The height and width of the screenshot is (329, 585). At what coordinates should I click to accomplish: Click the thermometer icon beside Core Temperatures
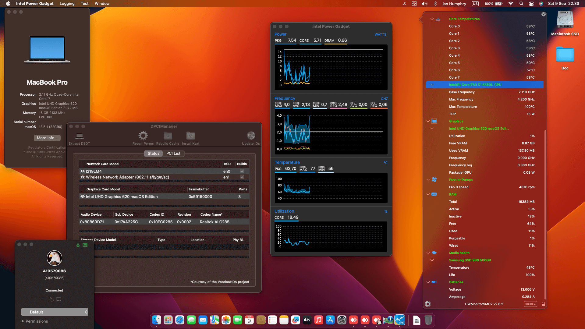tap(438, 19)
